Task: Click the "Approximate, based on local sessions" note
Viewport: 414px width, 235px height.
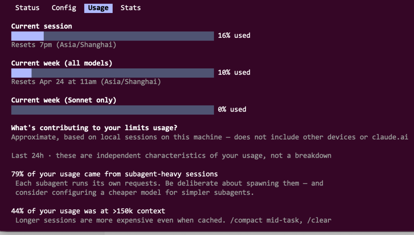Action: (x=209, y=137)
